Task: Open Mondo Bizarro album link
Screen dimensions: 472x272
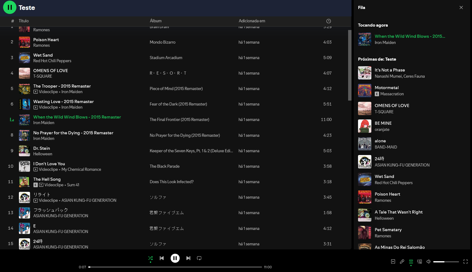Action: 163,42
